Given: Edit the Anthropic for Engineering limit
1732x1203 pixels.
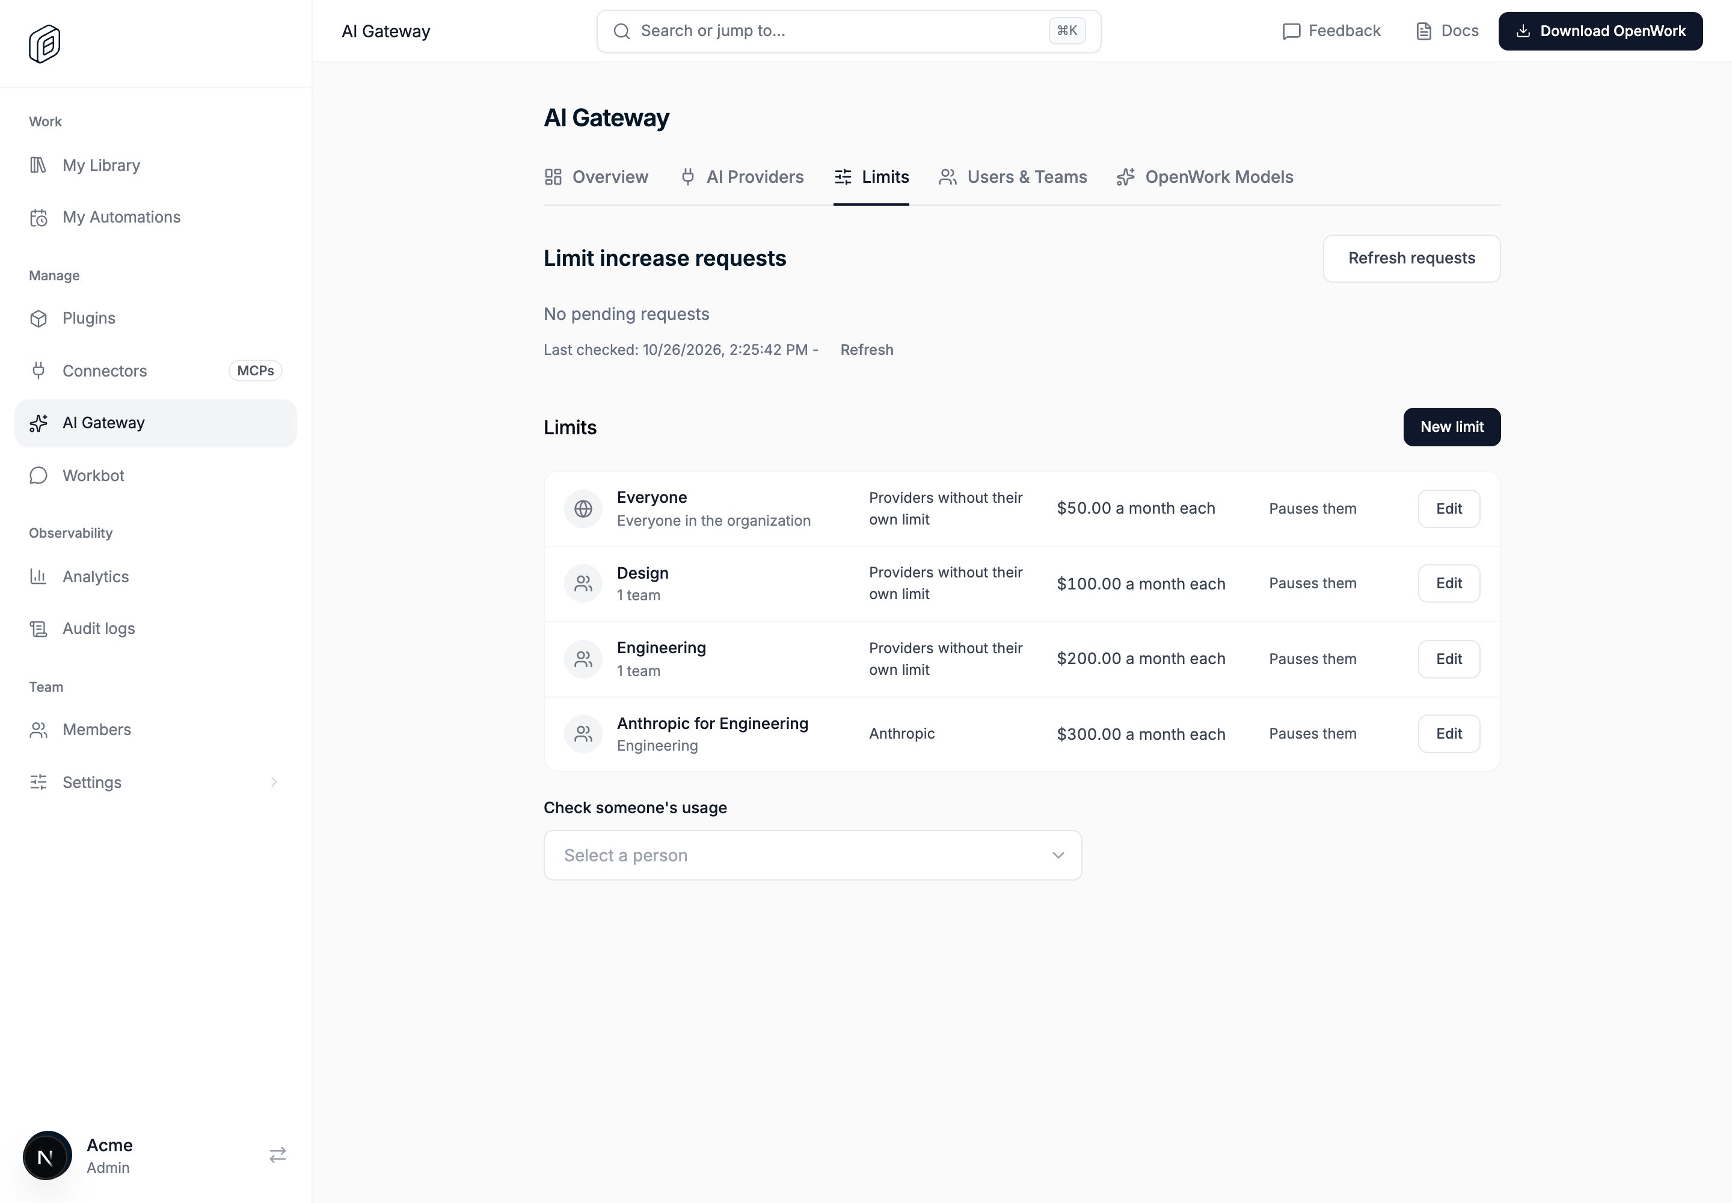Looking at the screenshot, I should [1449, 734].
